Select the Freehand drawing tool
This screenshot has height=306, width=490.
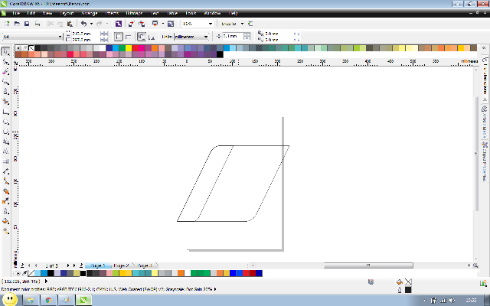pyautogui.click(x=5, y=92)
